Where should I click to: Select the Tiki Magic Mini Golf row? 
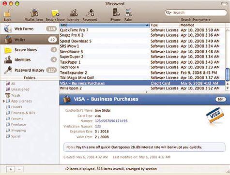click(x=142, y=78)
